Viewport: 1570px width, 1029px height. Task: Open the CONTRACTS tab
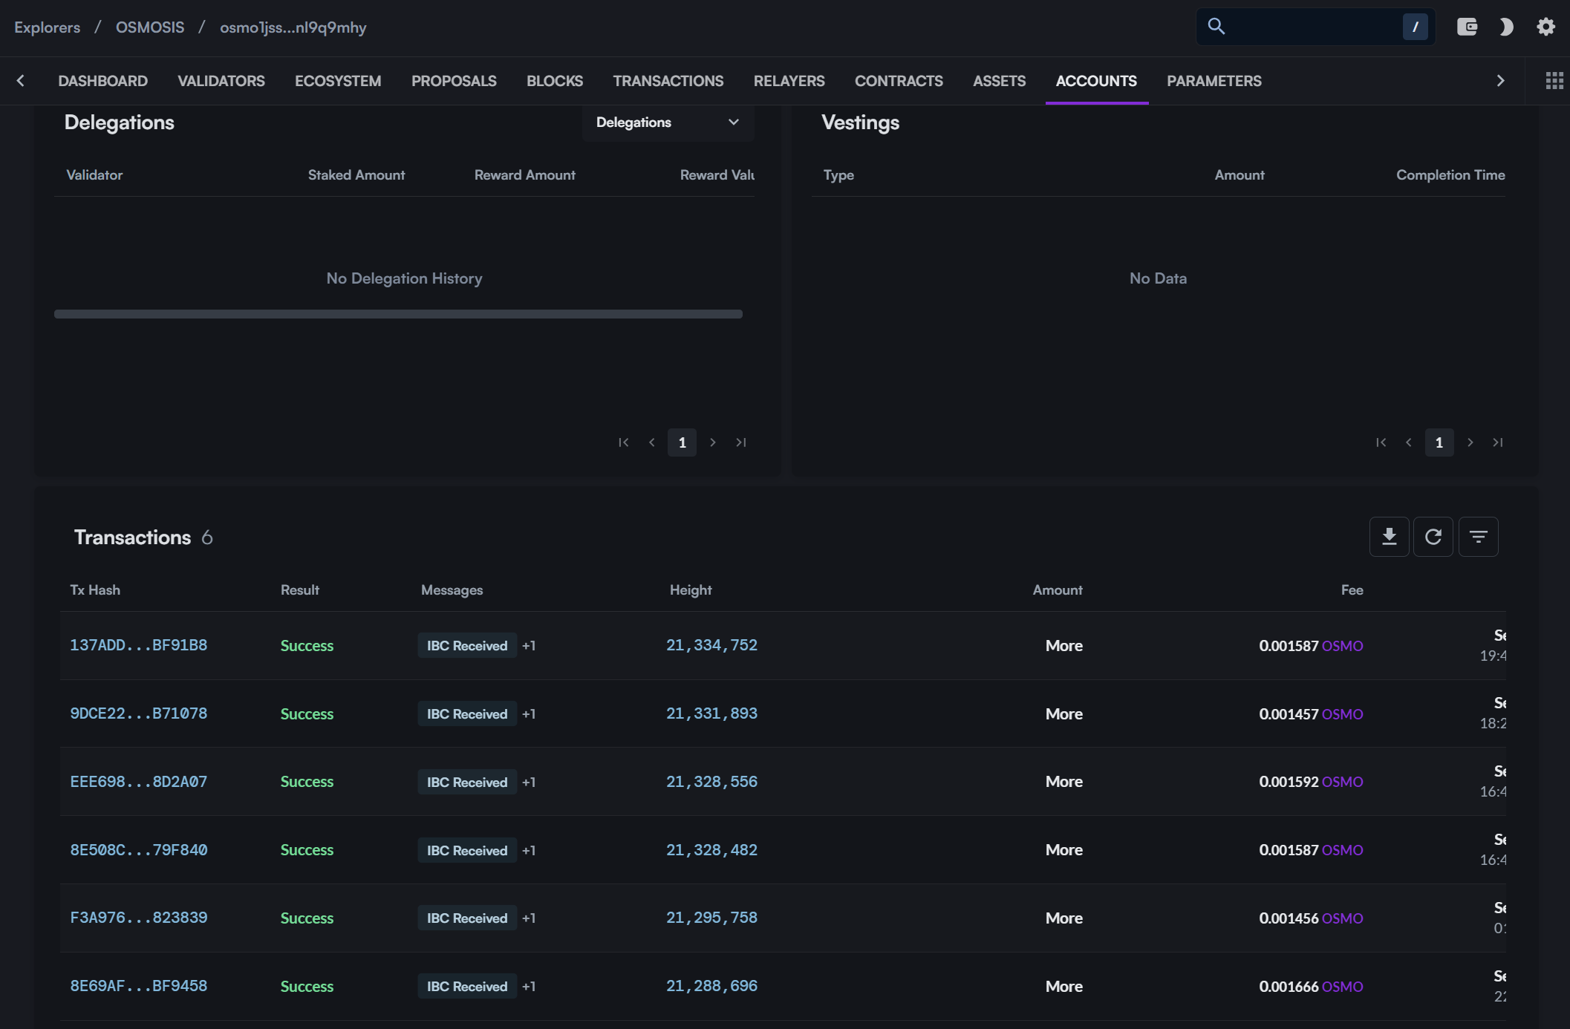click(898, 81)
